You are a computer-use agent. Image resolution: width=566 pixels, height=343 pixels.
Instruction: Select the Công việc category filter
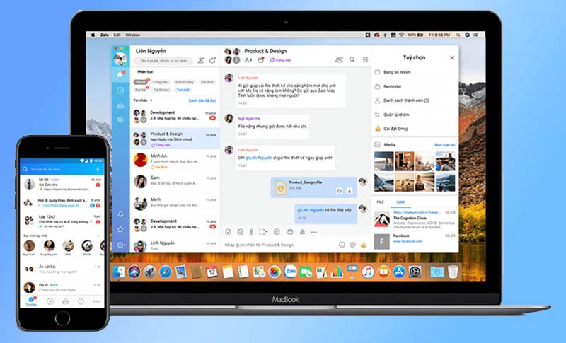pos(160,82)
